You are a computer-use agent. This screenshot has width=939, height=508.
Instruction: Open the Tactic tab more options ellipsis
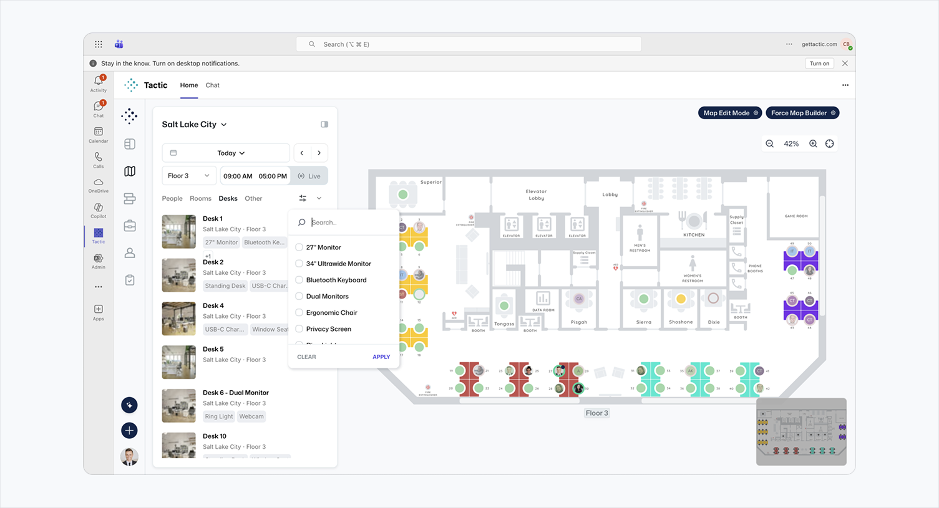(845, 85)
